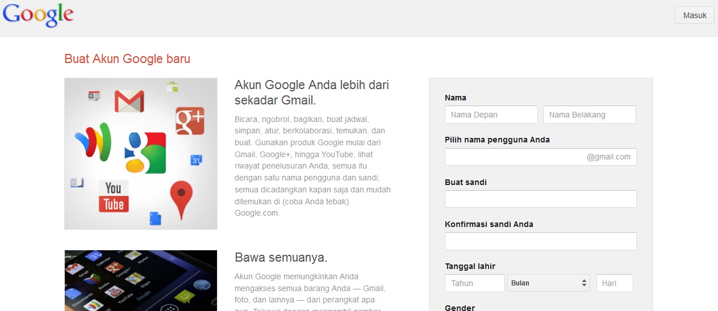
Task: Click the Google Maps red pin icon
Action: click(182, 200)
